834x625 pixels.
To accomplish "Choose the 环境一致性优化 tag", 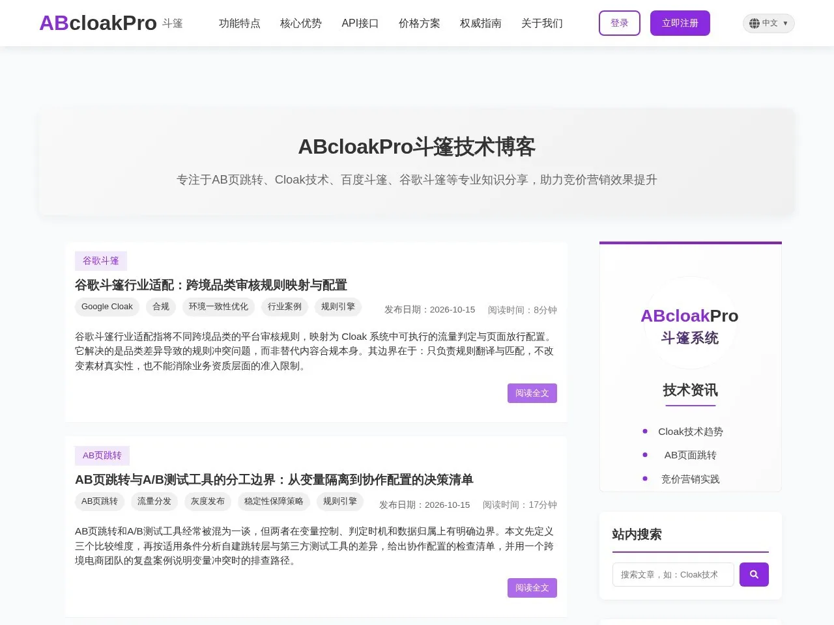I will pyautogui.click(x=218, y=307).
